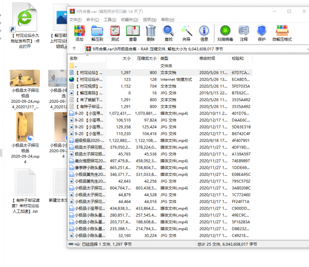Open the 文件(F) menu
This screenshot has height=267, width=309.
(75, 20)
